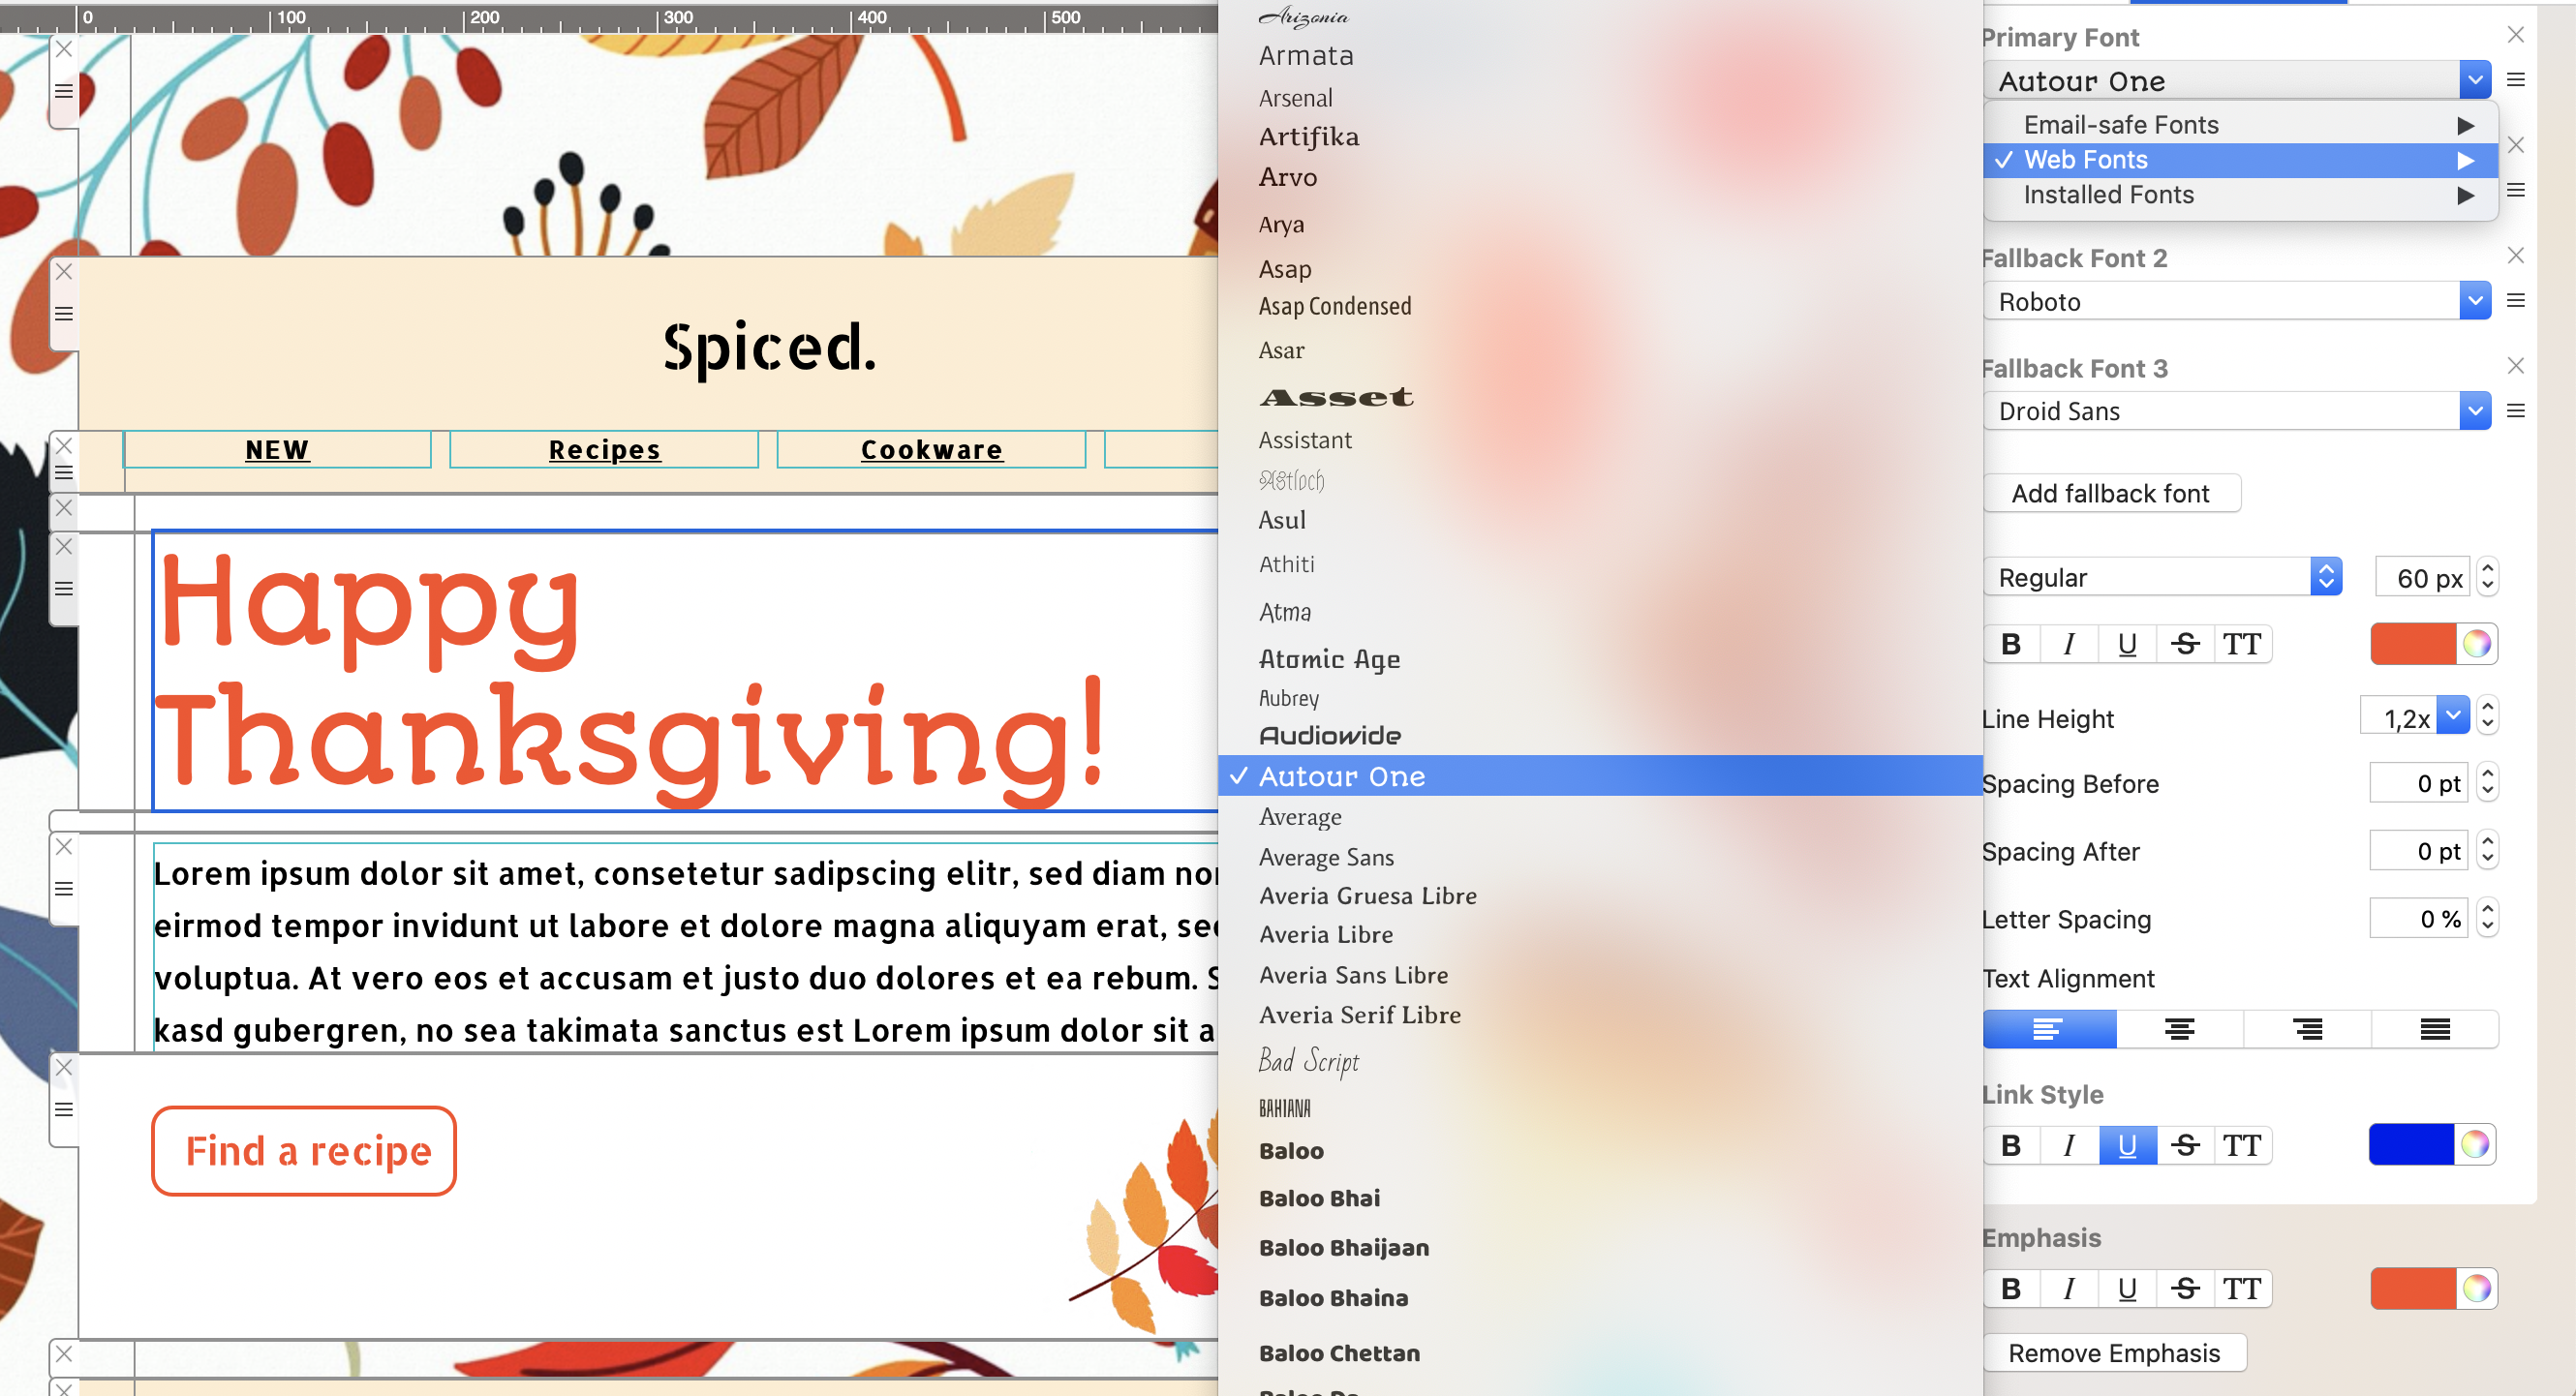The width and height of the screenshot is (2576, 1396).
Task: Click the Italic formatting icon
Action: click(2070, 643)
